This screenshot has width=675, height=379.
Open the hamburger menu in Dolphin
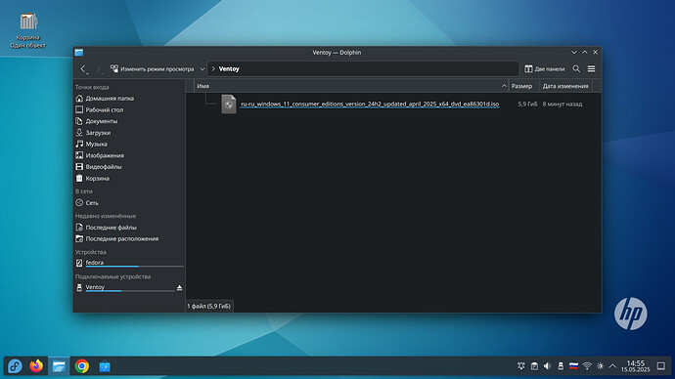592,68
